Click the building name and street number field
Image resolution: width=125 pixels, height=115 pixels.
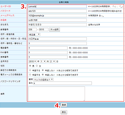click(x=57, y=43)
